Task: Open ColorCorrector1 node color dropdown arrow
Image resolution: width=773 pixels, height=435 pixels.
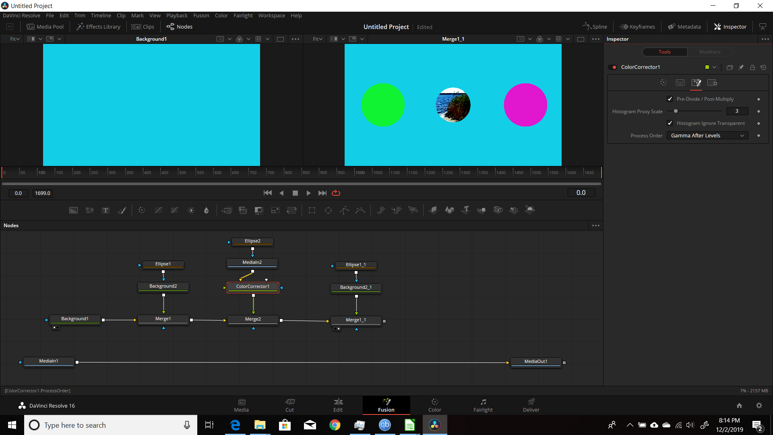Action: pos(714,67)
